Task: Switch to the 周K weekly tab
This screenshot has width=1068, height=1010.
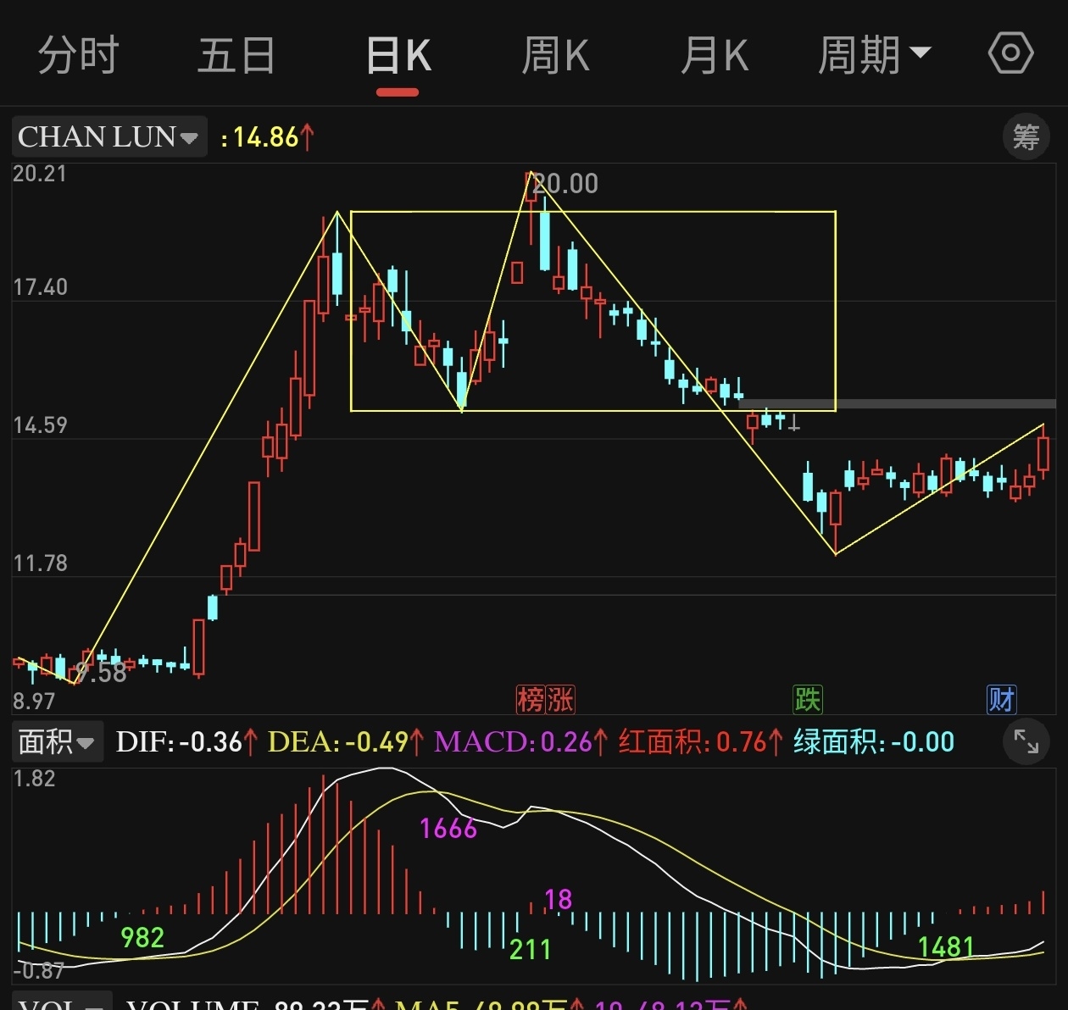Action: pos(555,56)
